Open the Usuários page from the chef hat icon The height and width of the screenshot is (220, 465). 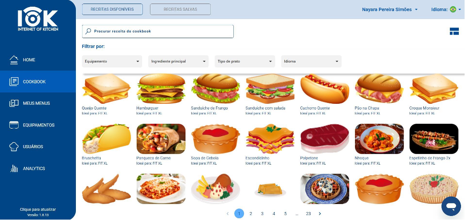pyautogui.click(x=14, y=147)
